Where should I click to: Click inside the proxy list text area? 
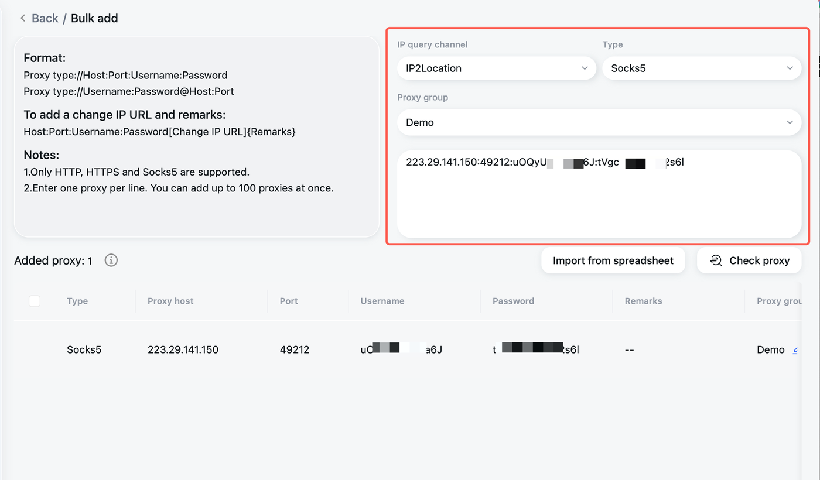coord(599,194)
